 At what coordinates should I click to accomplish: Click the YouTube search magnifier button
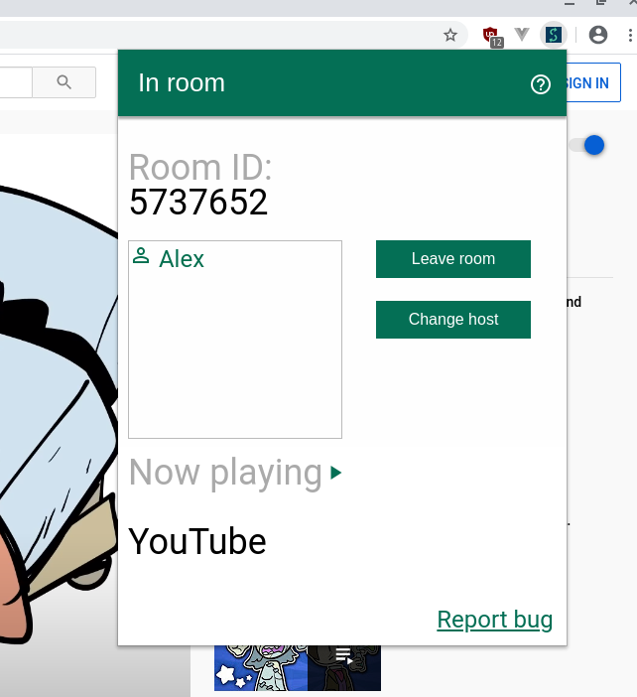(64, 82)
